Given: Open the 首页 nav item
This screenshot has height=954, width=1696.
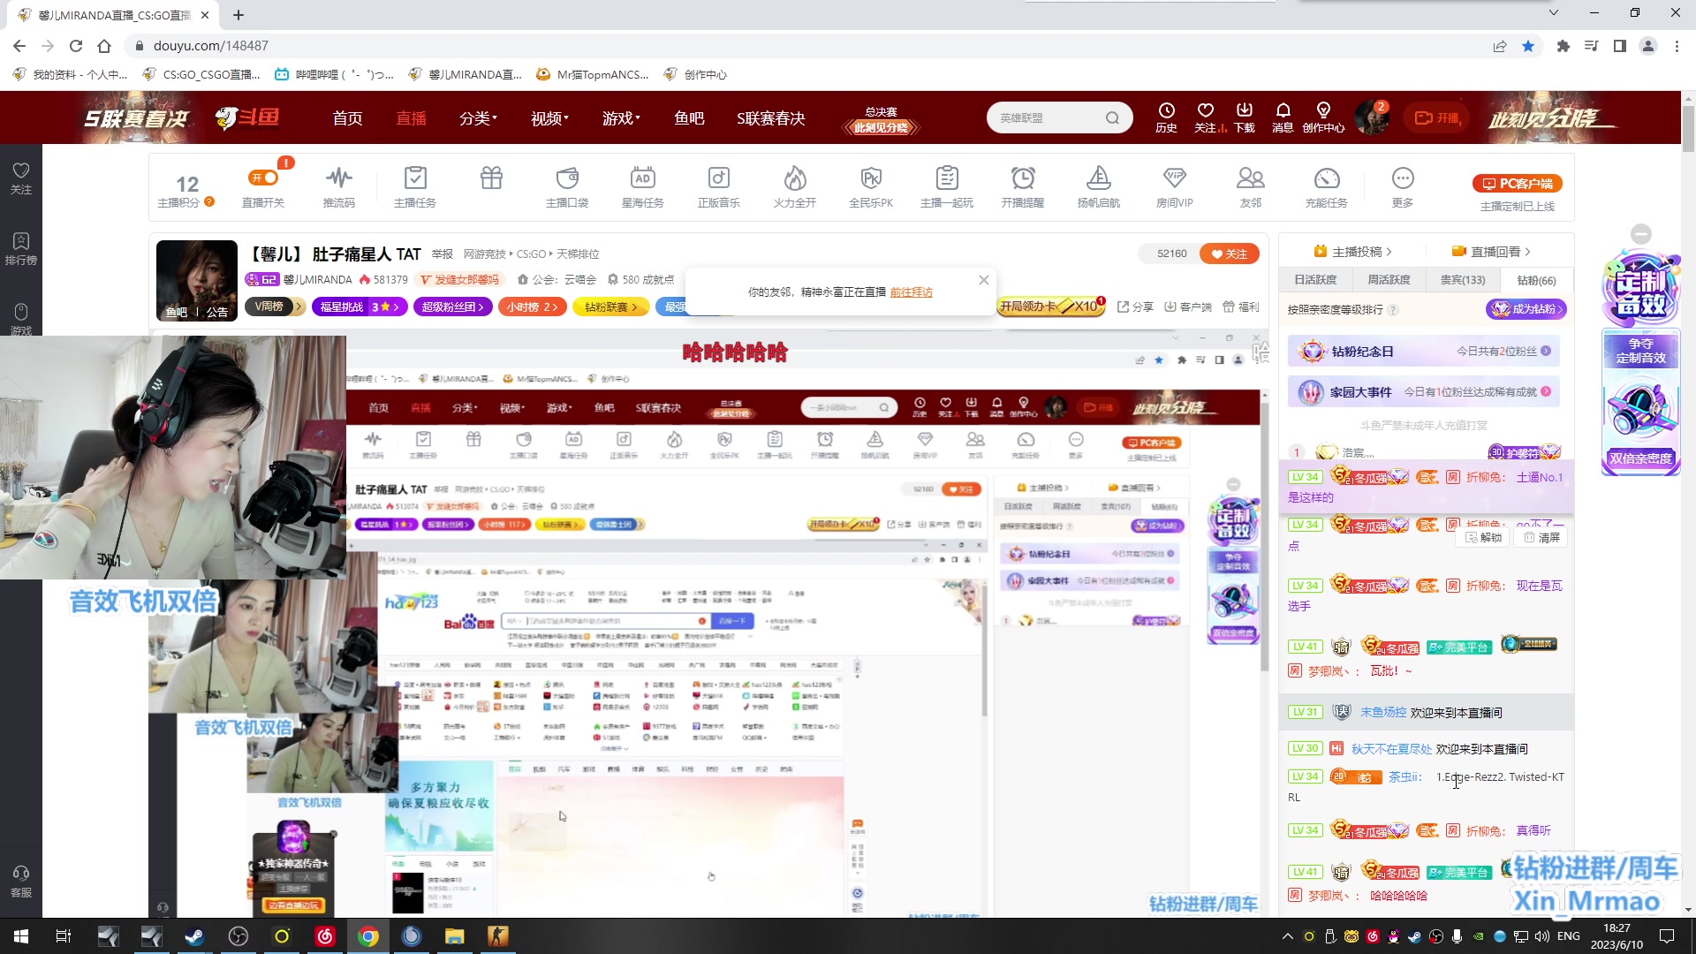Looking at the screenshot, I should point(347,117).
